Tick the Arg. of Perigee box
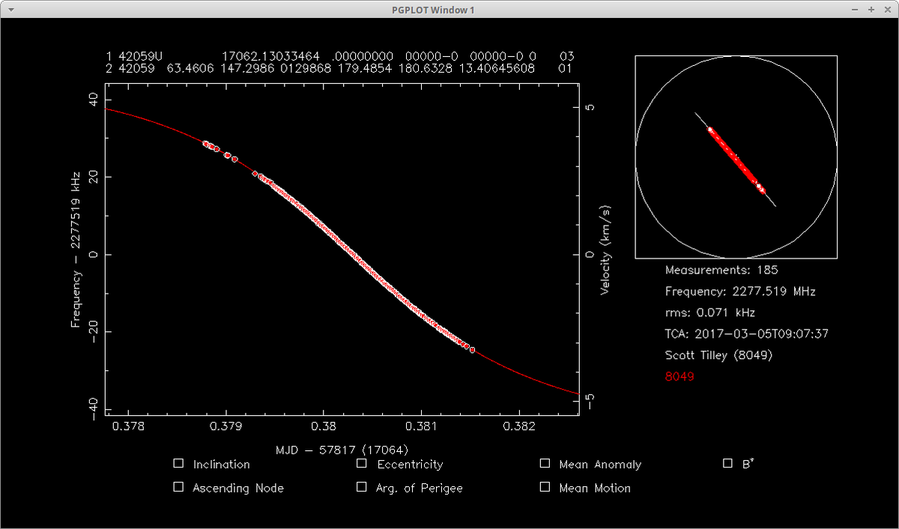The height and width of the screenshot is (529, 899). pos(362,487)
